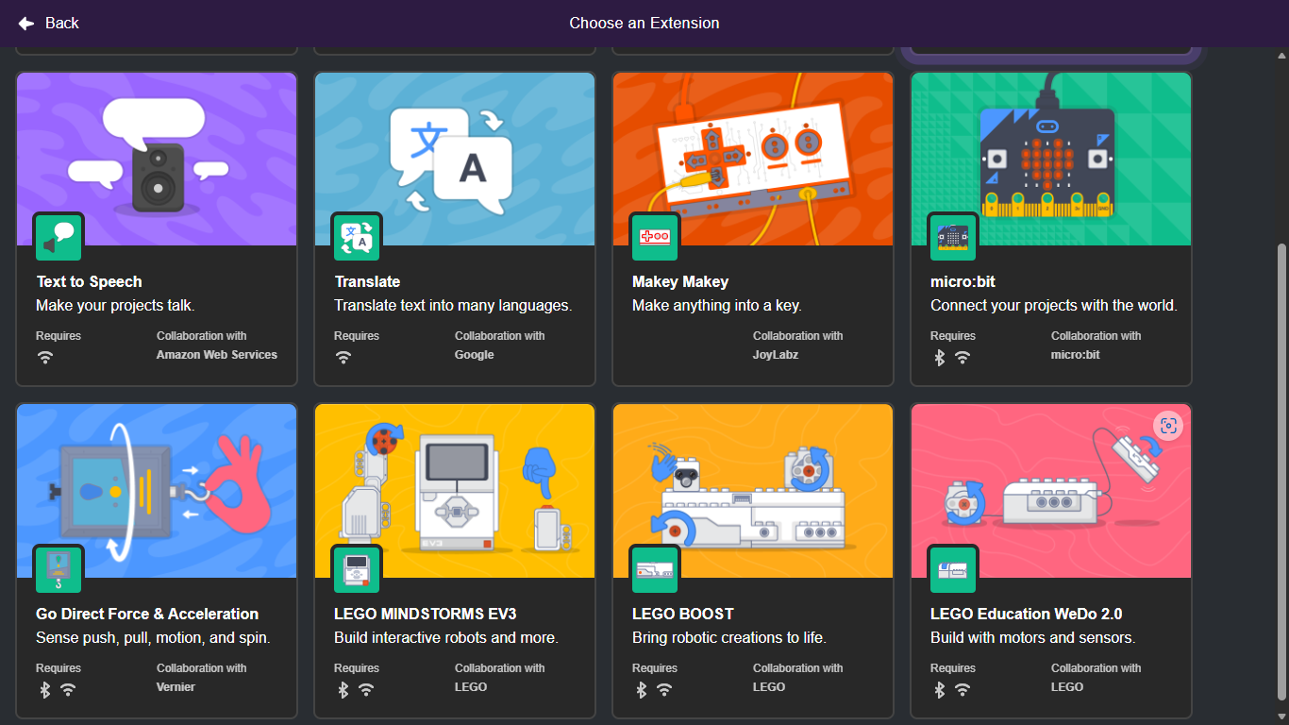Click the Go Direct Force & Acceleration badge icon
Screen dimensions: 1289x725
pyautogui.click(x=59, y=569)
